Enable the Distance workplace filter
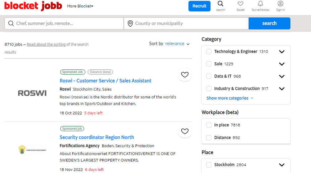Screen dimensions: 311x173 click(209, 137)
